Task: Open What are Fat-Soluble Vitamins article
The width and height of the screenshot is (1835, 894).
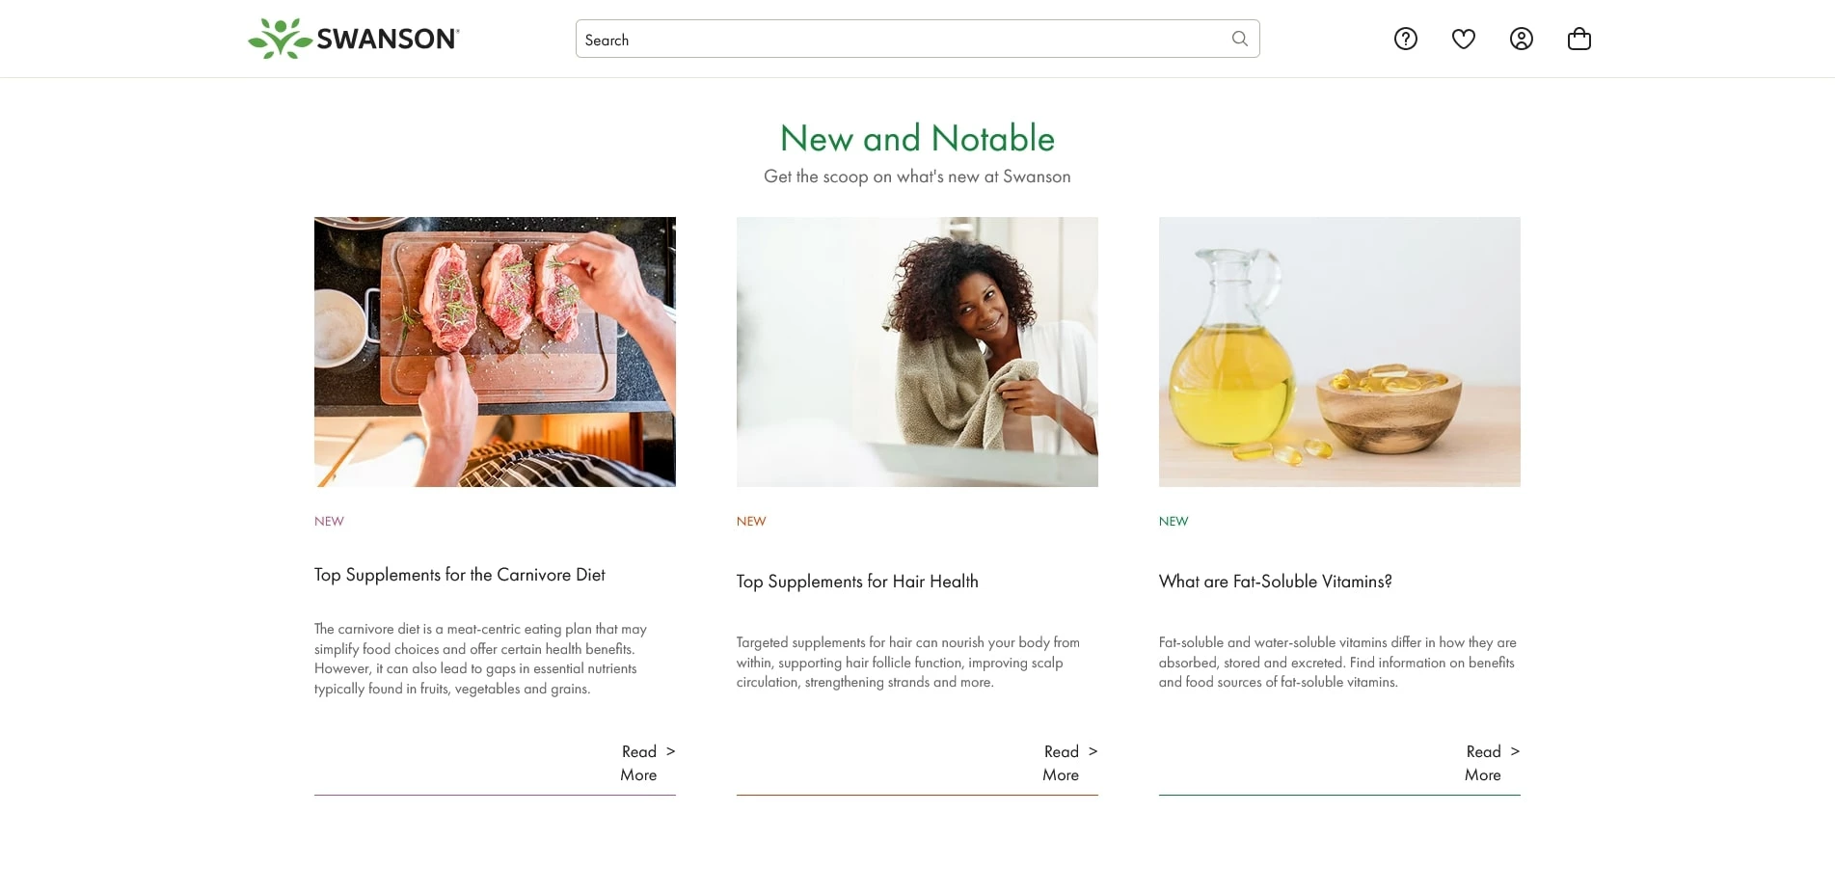Action: 1275,582
